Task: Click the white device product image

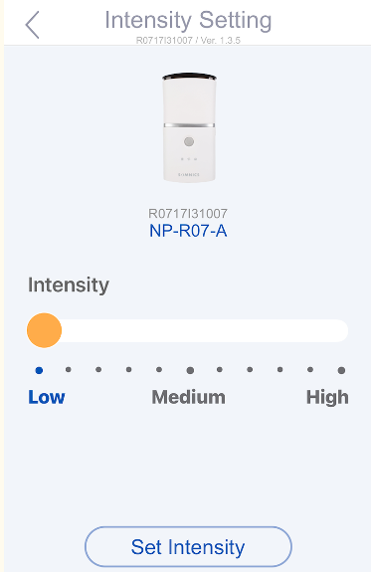Action: [189, 126]
